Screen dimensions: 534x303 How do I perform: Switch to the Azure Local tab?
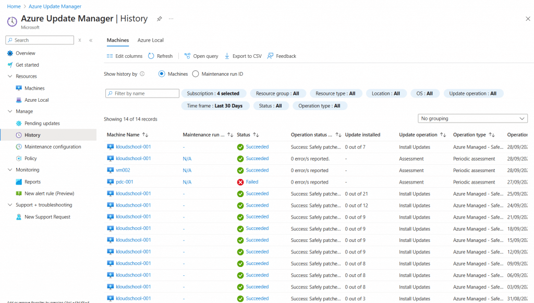(150, 40)
